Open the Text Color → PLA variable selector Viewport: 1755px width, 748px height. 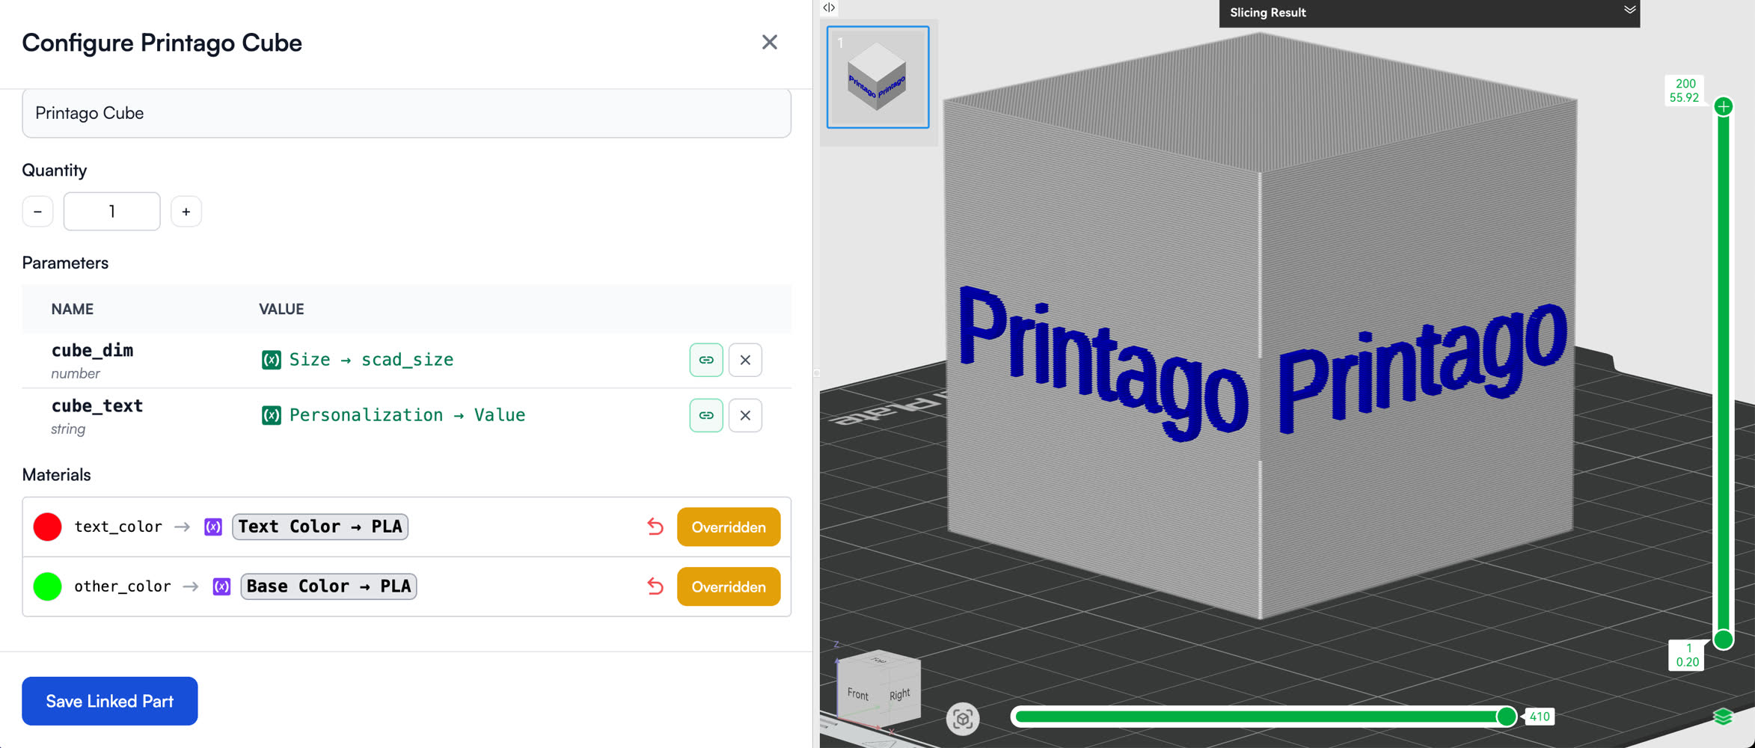tap(320, 527)
